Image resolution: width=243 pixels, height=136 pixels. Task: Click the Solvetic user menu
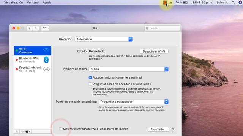point(222,3)
